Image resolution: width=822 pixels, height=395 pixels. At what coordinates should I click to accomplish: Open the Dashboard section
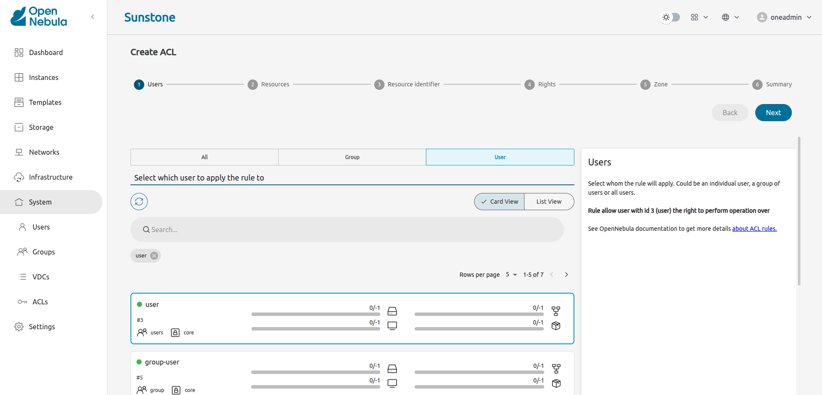pos(46,52)
